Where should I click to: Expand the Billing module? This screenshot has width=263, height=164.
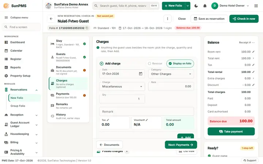(37, 143)
